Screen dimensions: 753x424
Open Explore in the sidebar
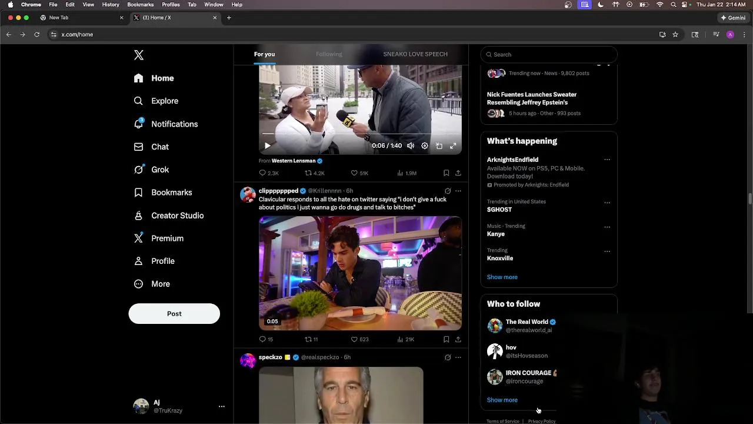click(156, 101)
